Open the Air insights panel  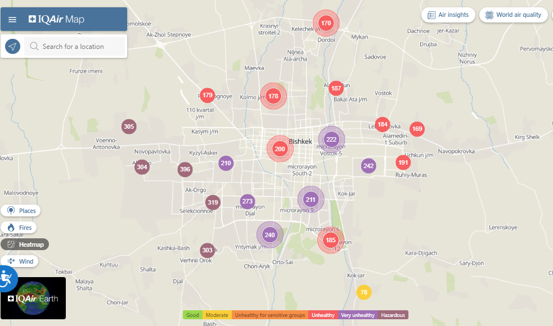448,15
